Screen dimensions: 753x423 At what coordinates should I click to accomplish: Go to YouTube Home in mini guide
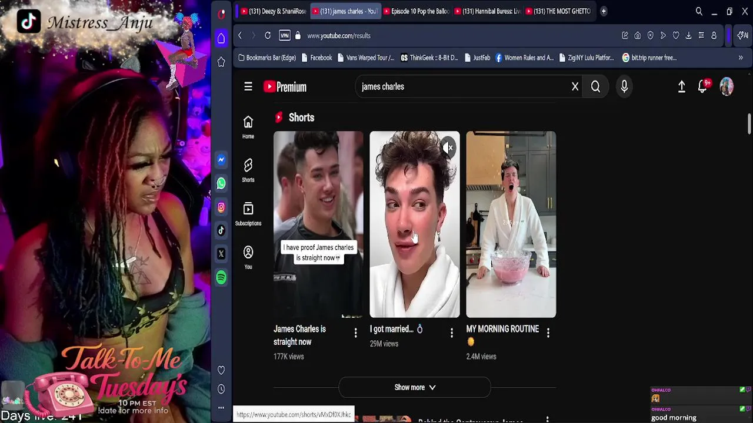click(x=248, y=127)
